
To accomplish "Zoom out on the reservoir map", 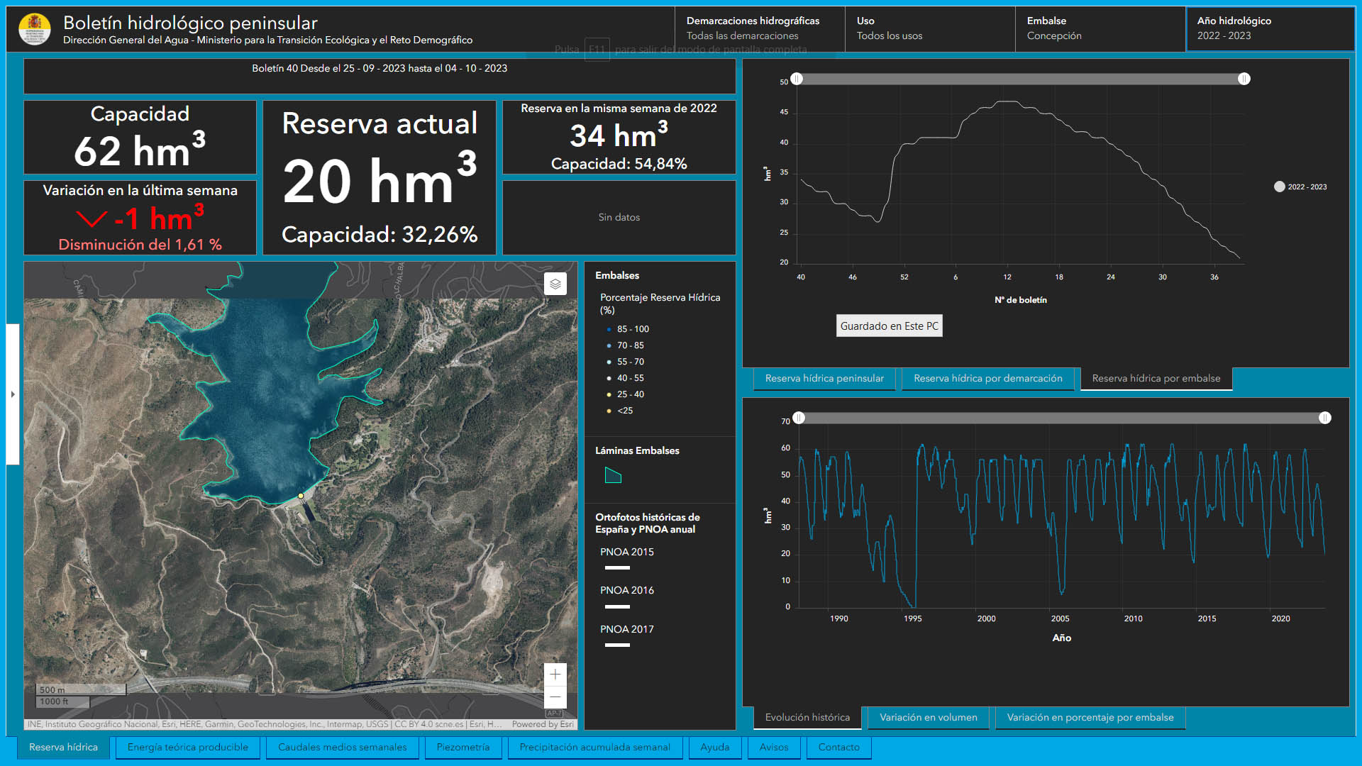I will (555, 696).
